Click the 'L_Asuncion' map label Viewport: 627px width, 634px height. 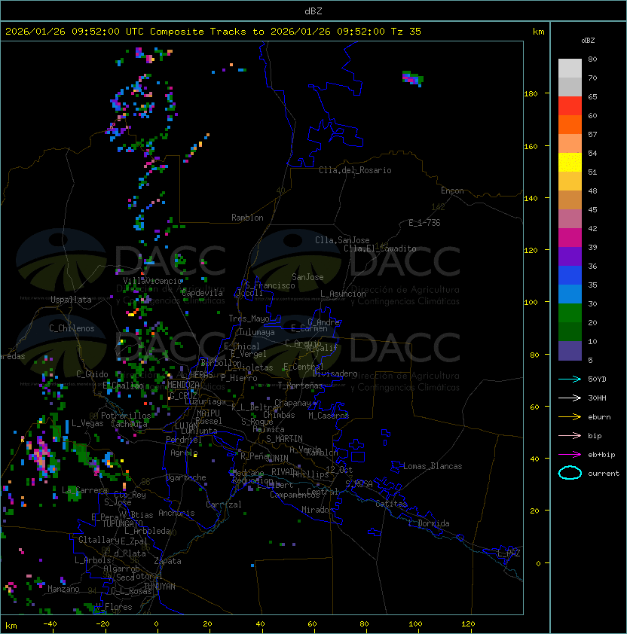click(343, 294)
